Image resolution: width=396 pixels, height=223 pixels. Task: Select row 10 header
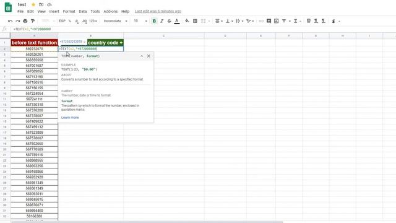(x=5, y=94)
